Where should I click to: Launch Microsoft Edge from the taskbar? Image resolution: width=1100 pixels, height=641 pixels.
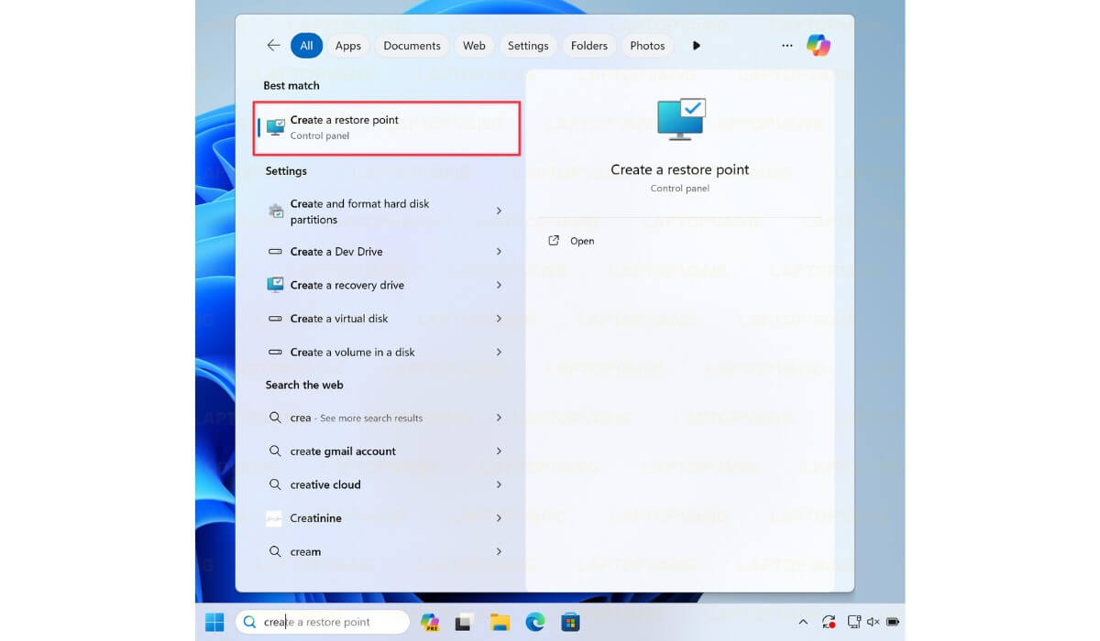535,623
